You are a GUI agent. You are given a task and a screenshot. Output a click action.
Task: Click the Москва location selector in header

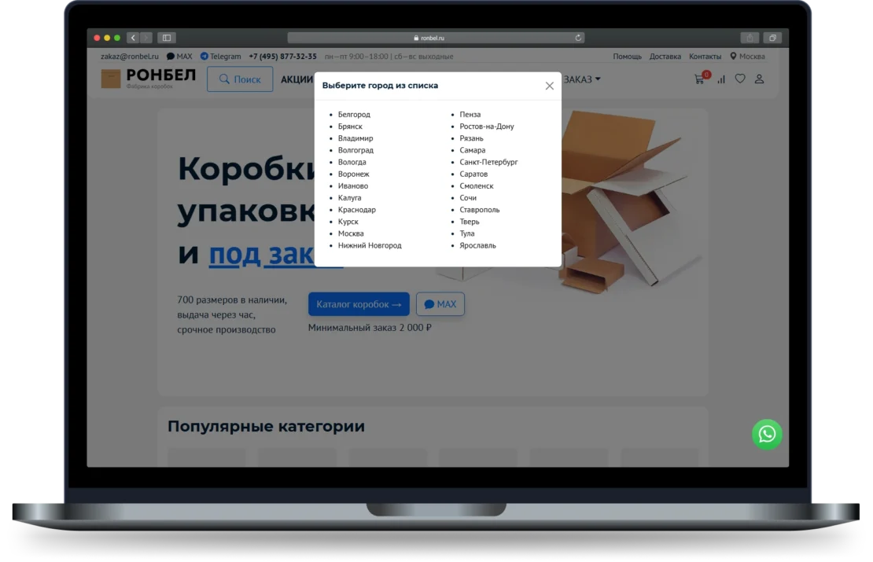(747, 57)
